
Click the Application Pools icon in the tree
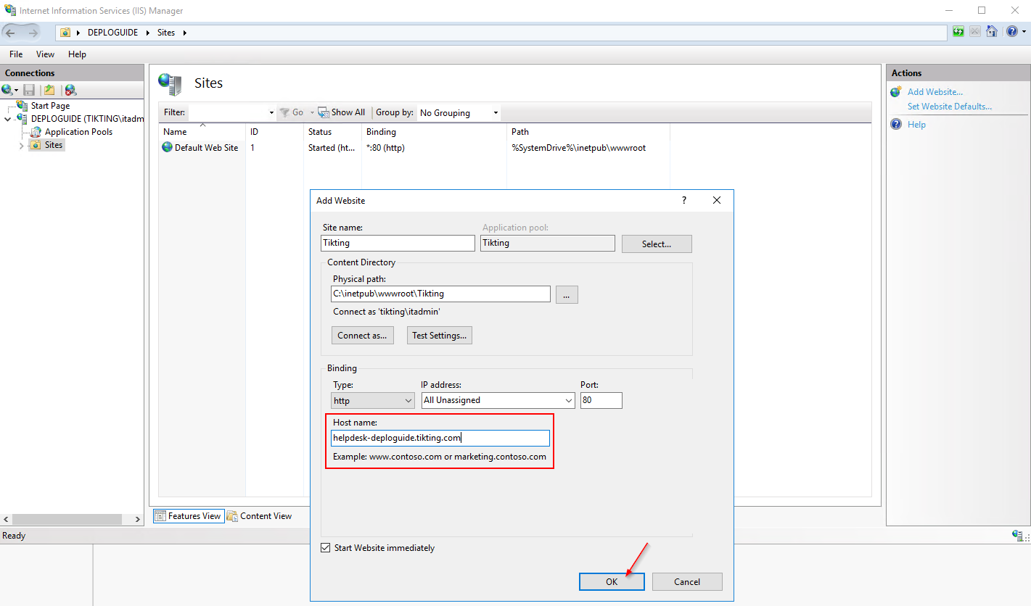(36, 132)
